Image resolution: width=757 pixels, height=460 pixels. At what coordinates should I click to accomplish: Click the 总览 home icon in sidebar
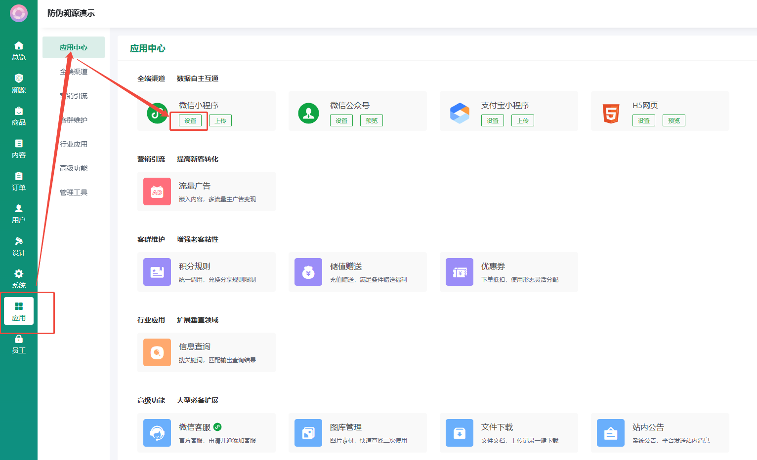click(19, 46)
